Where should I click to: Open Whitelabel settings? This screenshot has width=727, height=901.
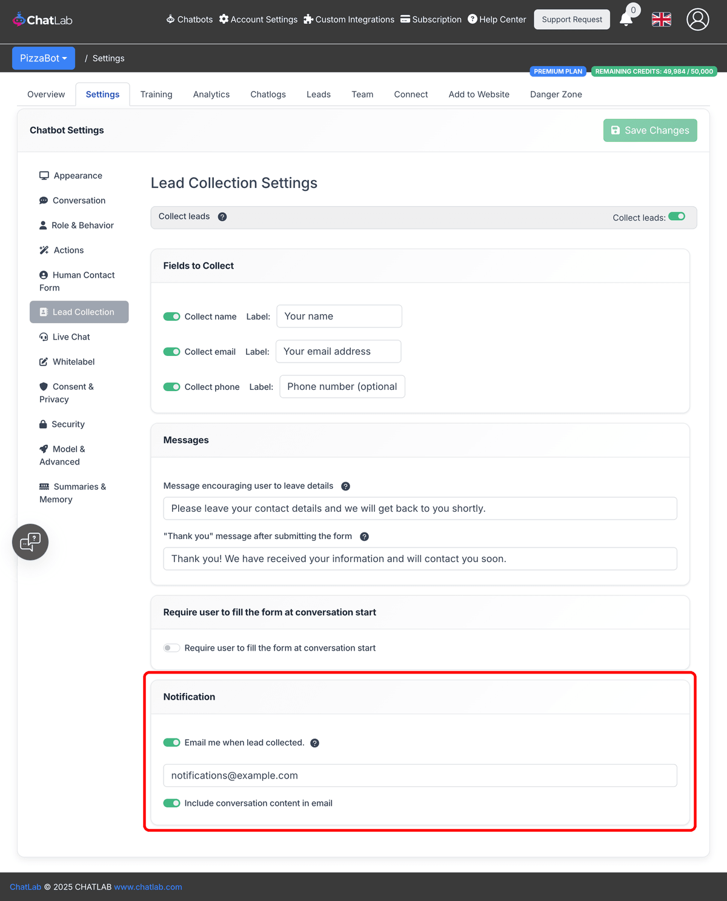[x=67, y=362]
